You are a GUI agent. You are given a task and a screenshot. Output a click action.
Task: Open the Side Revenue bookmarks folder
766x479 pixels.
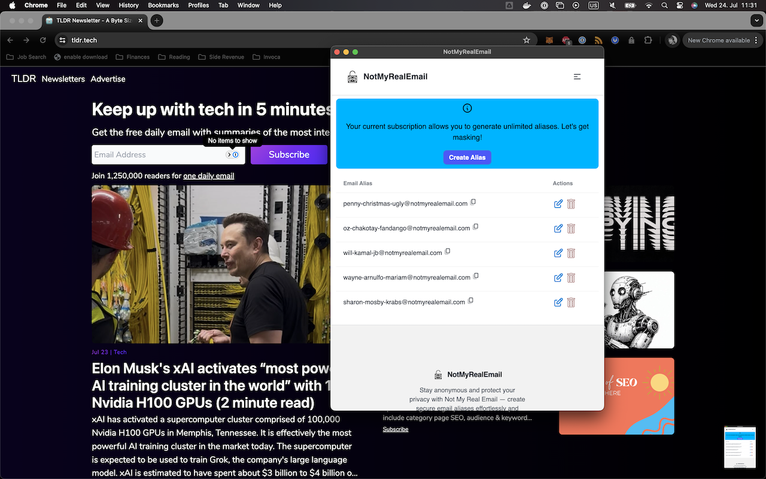pos(221,57)
